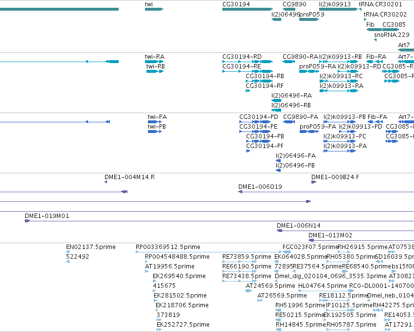The image size is (414, 332).
Task: Select the l(2)k09913-RB transcript label
Action: click(341, 57)
